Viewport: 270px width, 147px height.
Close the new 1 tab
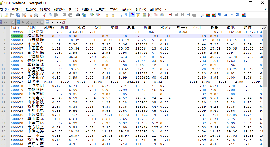[x=13, y=22]
